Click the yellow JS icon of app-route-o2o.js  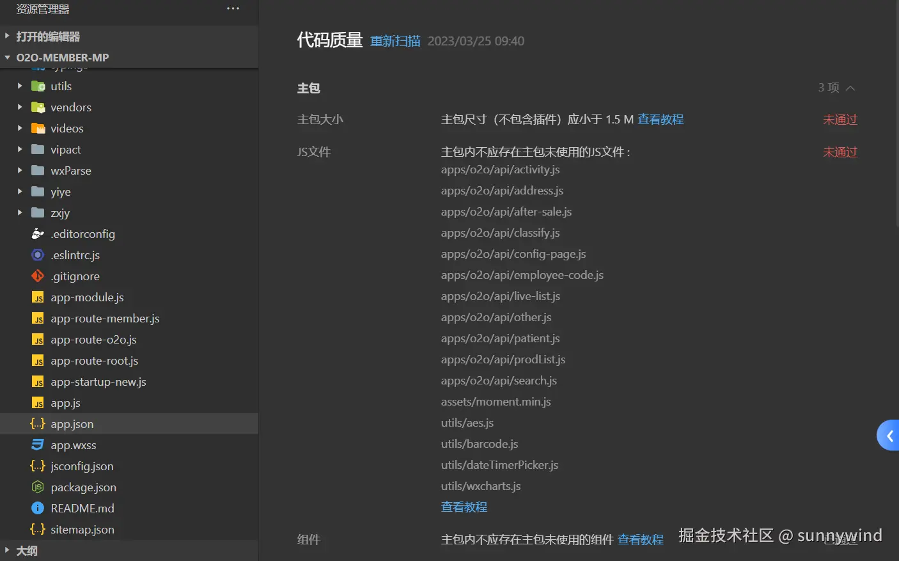pyautogui.click(x=38, y=339)
